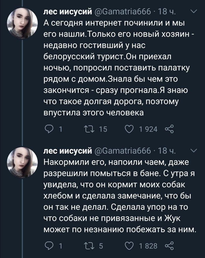Expand options chevron on second tweet
205x258 pixels.
194,151
